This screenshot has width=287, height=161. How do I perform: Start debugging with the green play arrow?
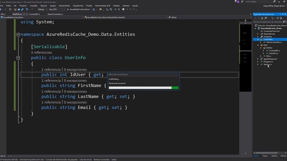(68, 9)
